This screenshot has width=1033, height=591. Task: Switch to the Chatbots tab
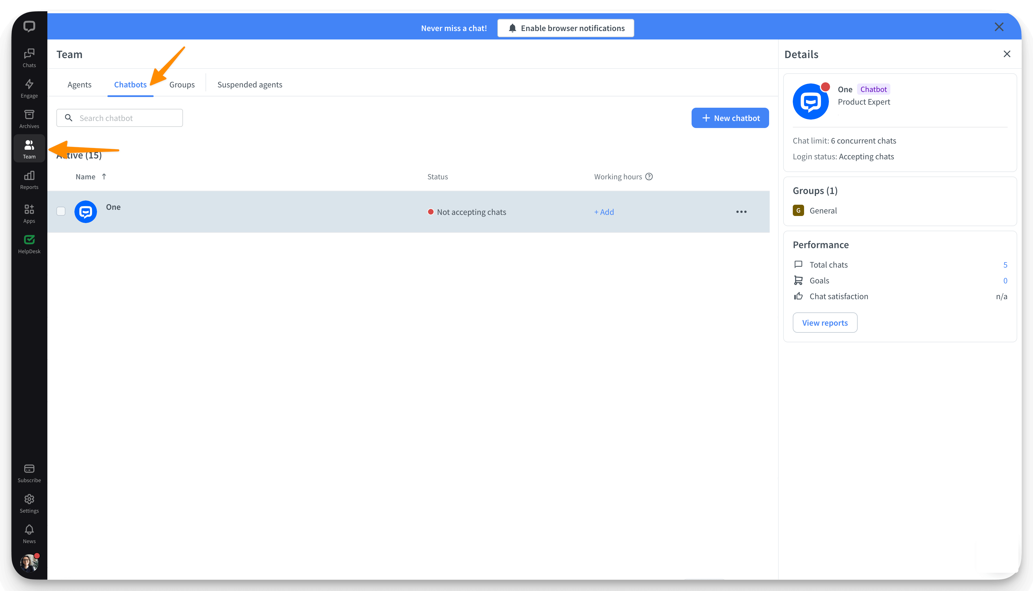(x=130, y=85)
